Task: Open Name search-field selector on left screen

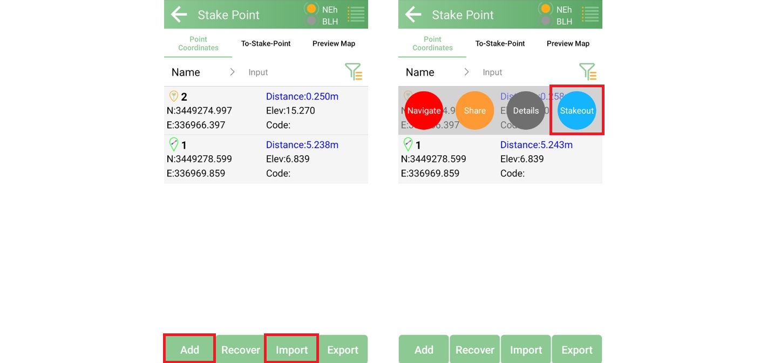Action: (x=186, y=72)
